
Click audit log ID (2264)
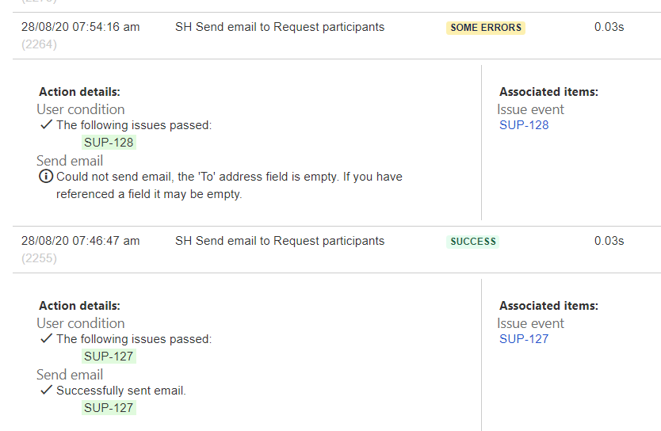point(39,44)
